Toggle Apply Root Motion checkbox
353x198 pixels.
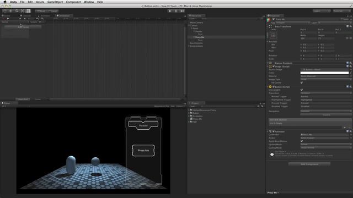[302, 141]
